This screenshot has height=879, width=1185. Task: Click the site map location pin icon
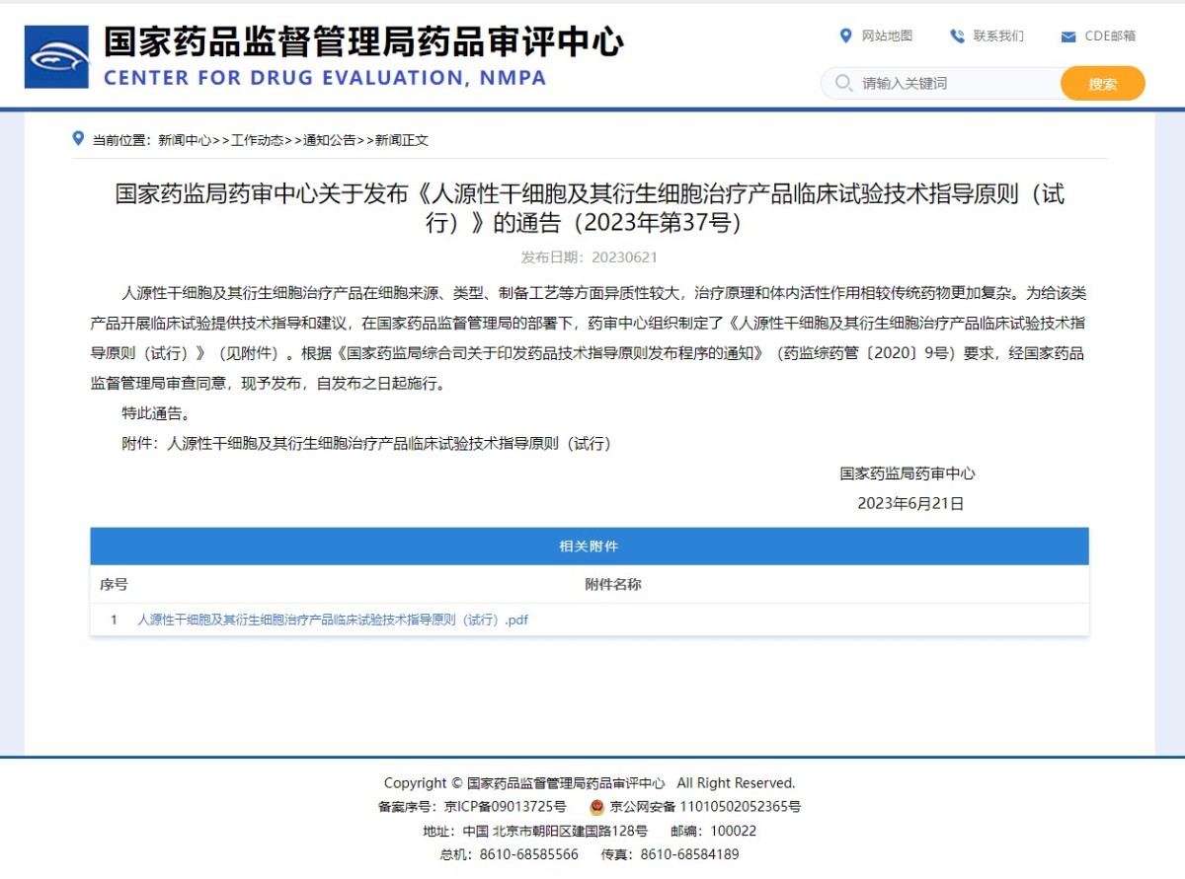point(845,36)
